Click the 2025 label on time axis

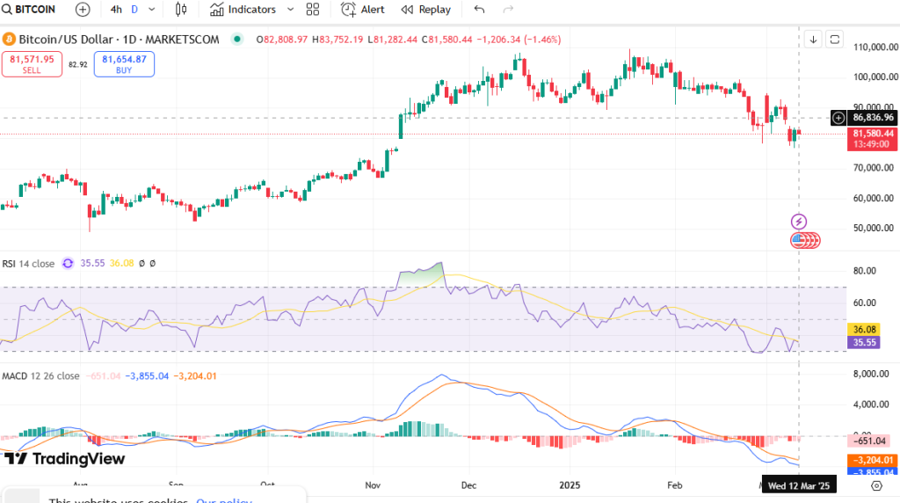570,485
